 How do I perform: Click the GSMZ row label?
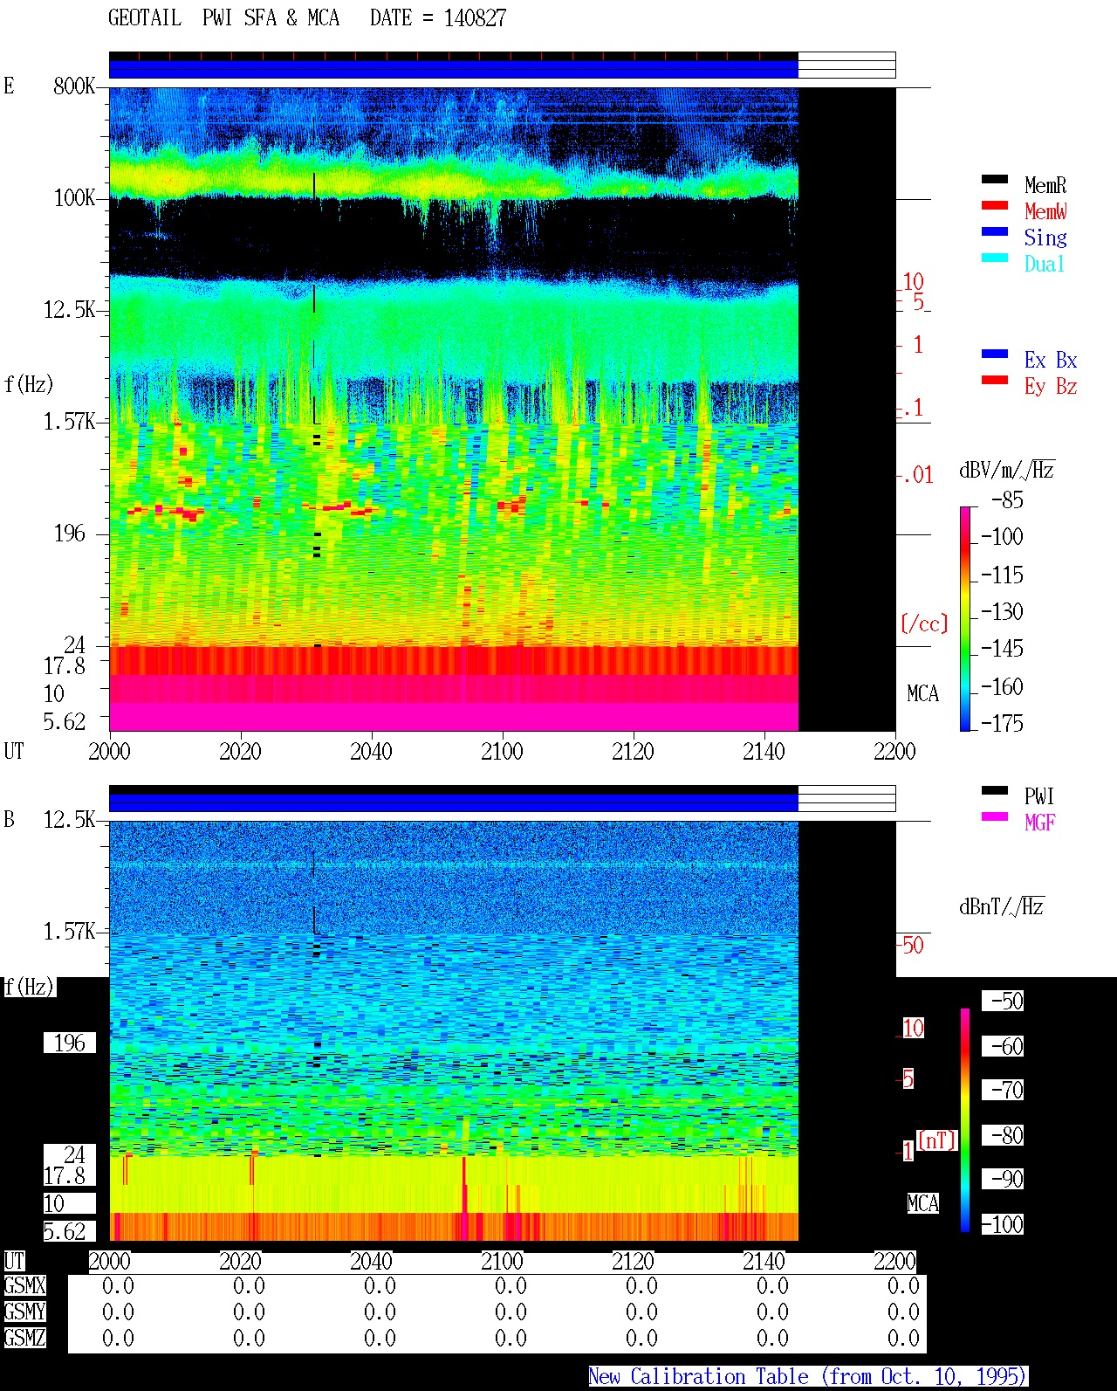point(24,1338)
